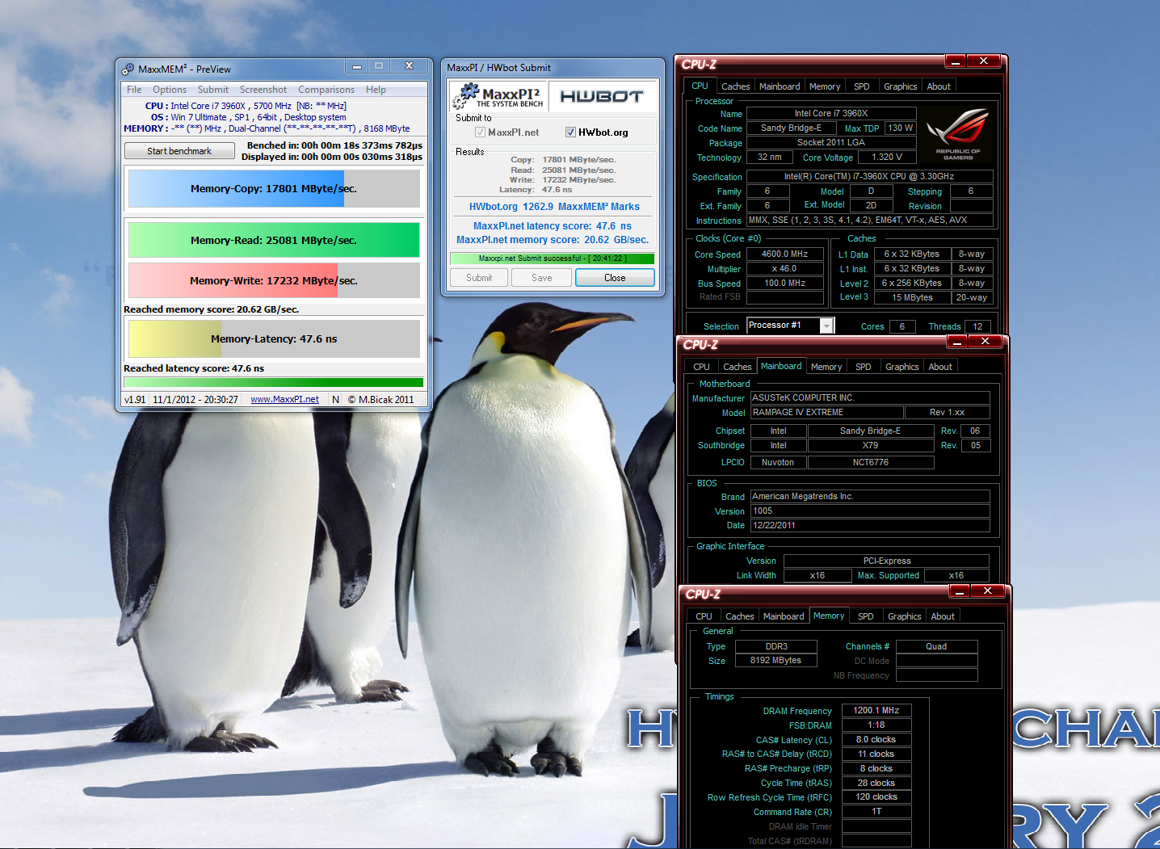Switch to Caches tab in top CPU-Z window
Image resolution: width=1160 pixels, height=849 pixels.
tap(735, 86)
